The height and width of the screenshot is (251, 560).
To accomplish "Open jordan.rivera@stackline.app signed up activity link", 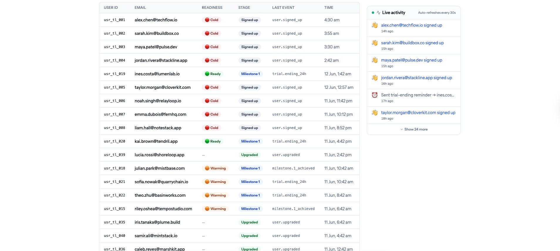I will [416, 78].
